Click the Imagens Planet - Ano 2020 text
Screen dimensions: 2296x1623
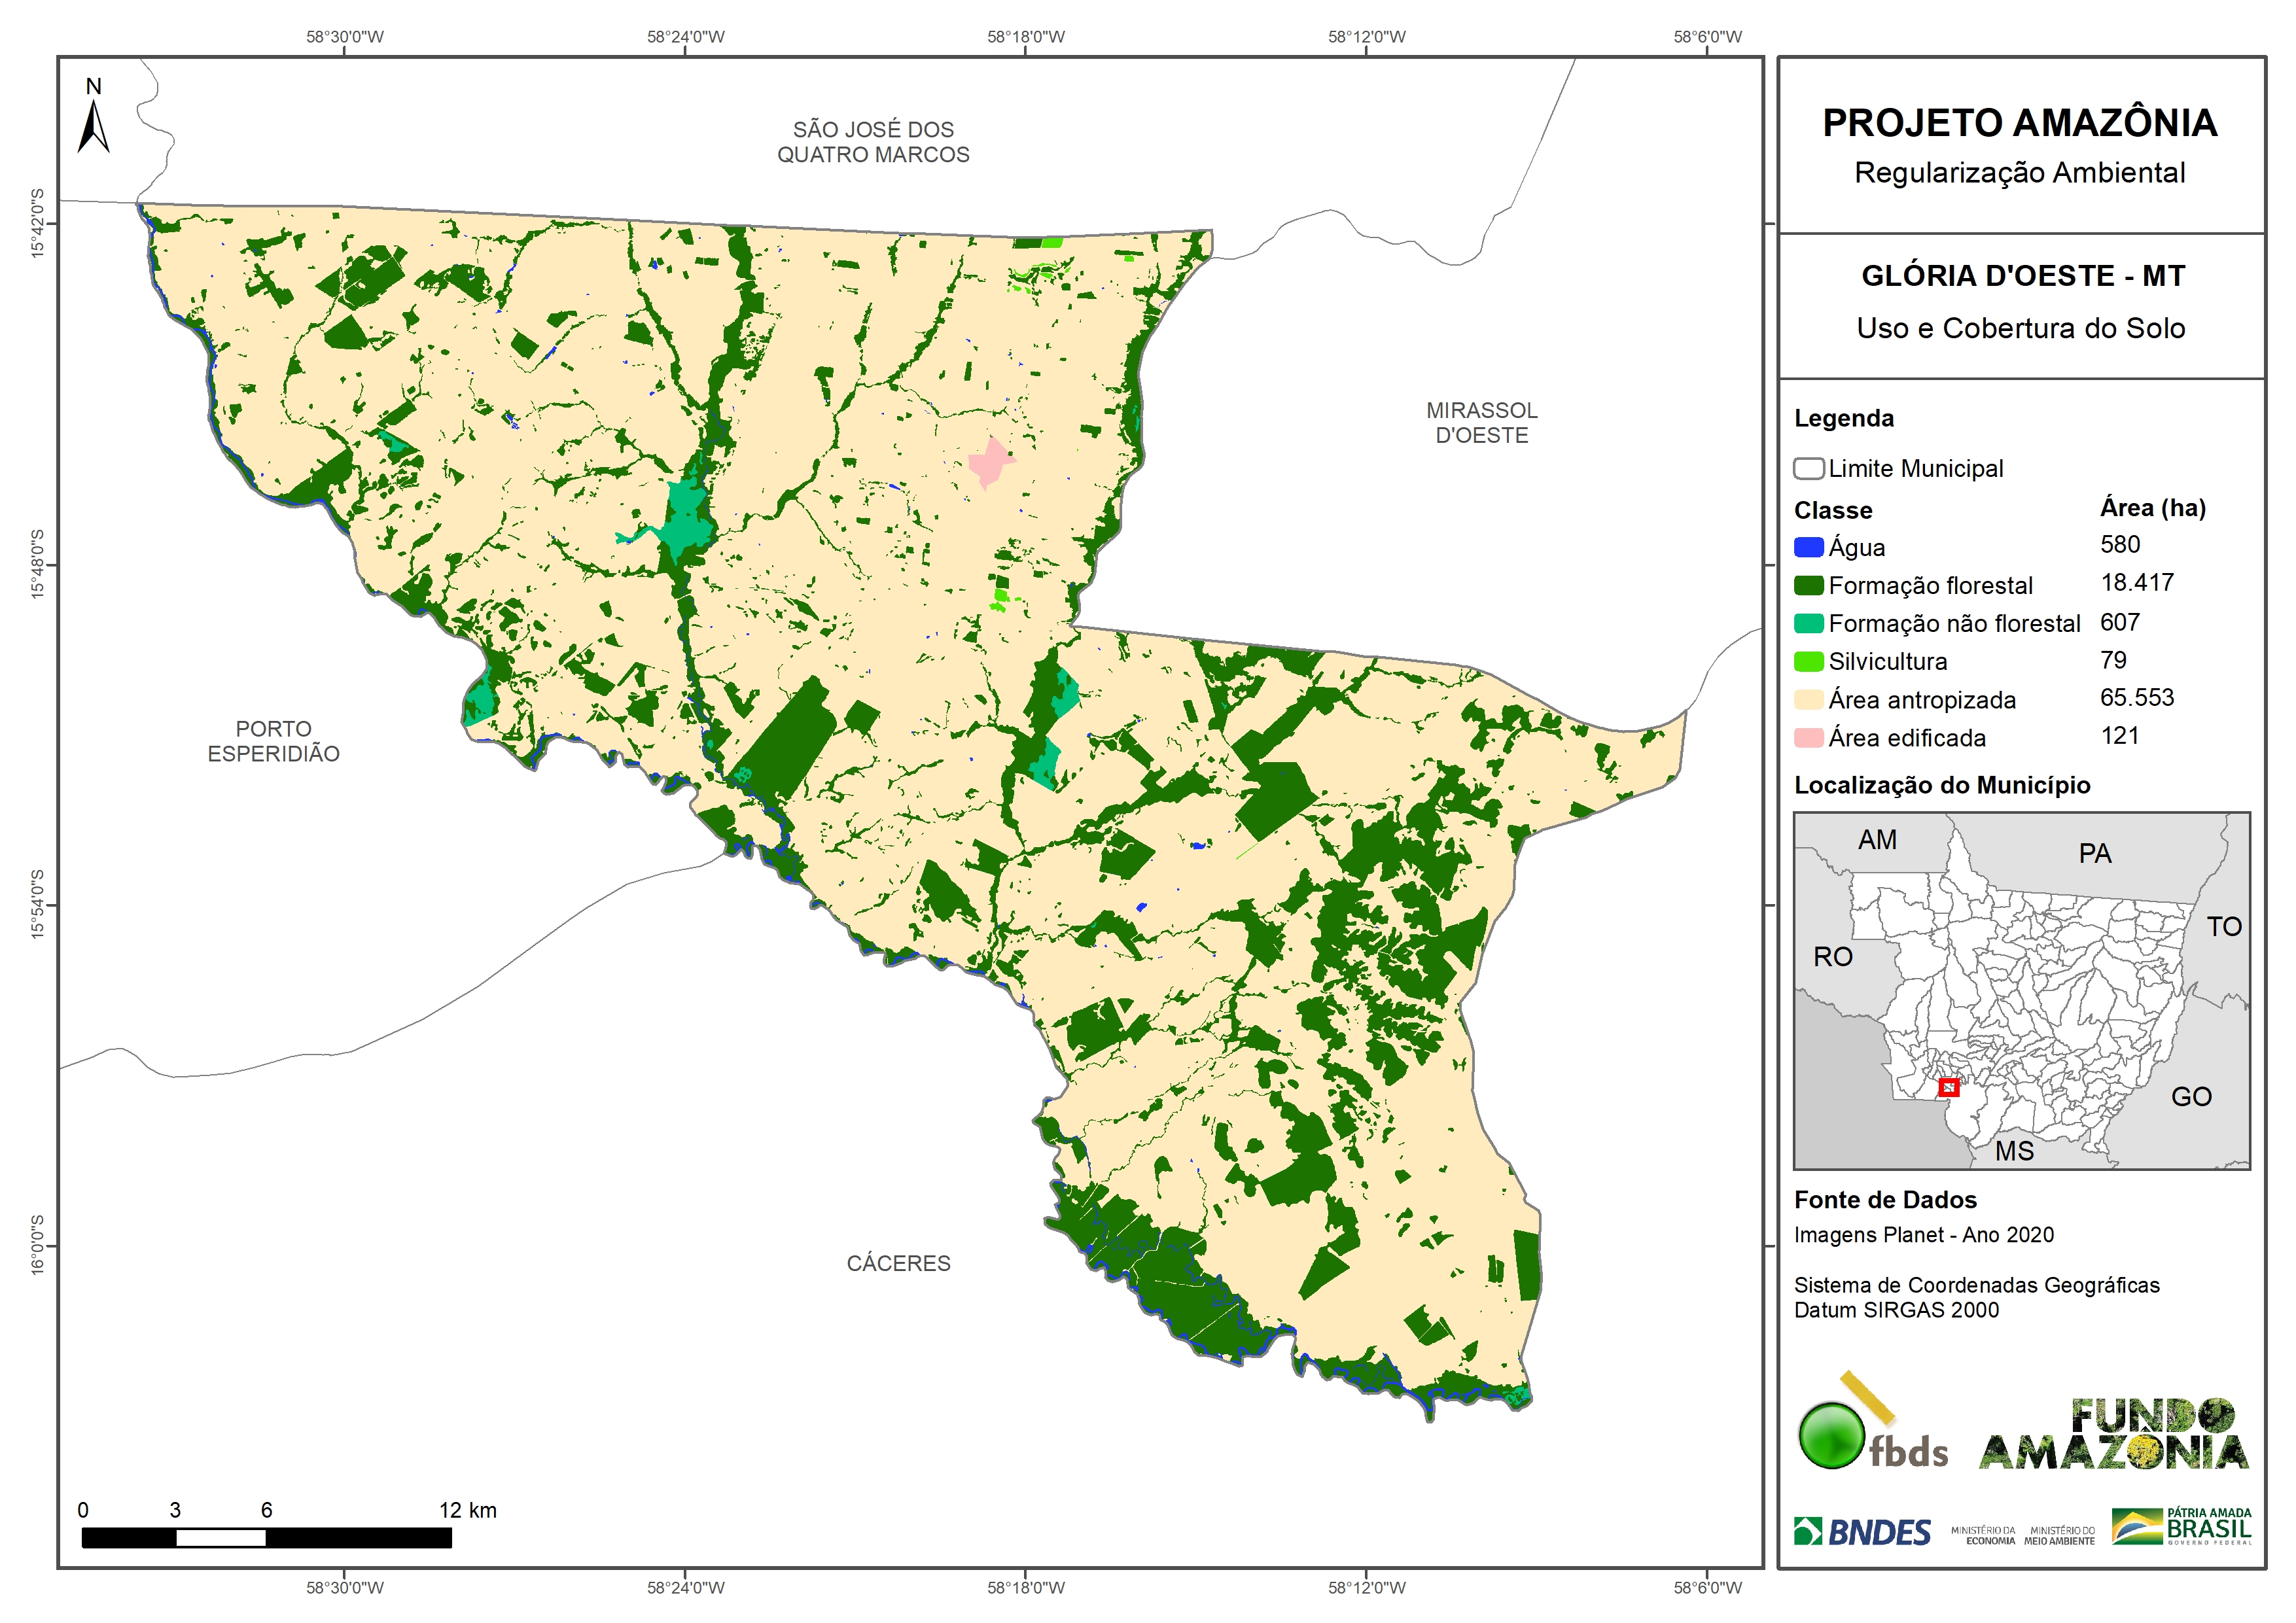click(x=1923, y=1235)
